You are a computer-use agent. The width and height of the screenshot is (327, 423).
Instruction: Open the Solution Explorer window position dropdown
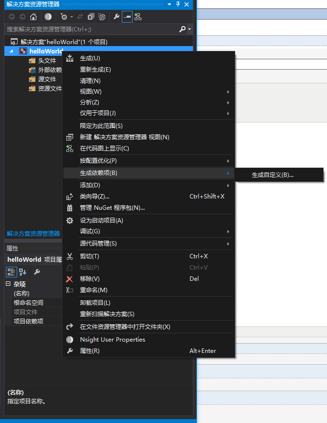[169, 4]
